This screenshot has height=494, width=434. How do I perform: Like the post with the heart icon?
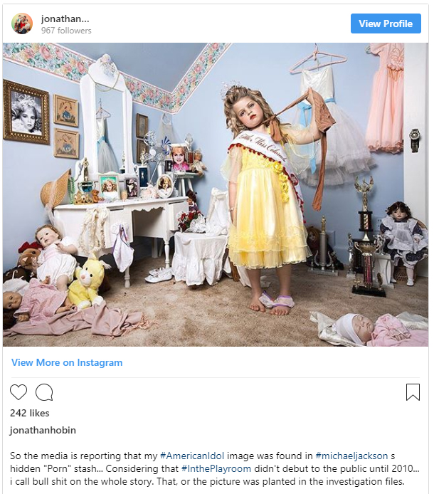coord(18,392)
